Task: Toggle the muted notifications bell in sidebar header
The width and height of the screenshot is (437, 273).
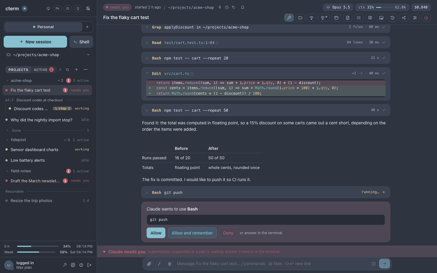Action: [88, 8]
